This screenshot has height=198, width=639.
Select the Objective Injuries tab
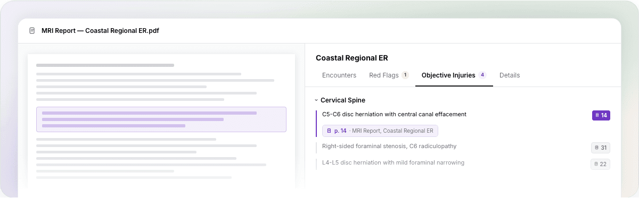[x=454, y=75]
